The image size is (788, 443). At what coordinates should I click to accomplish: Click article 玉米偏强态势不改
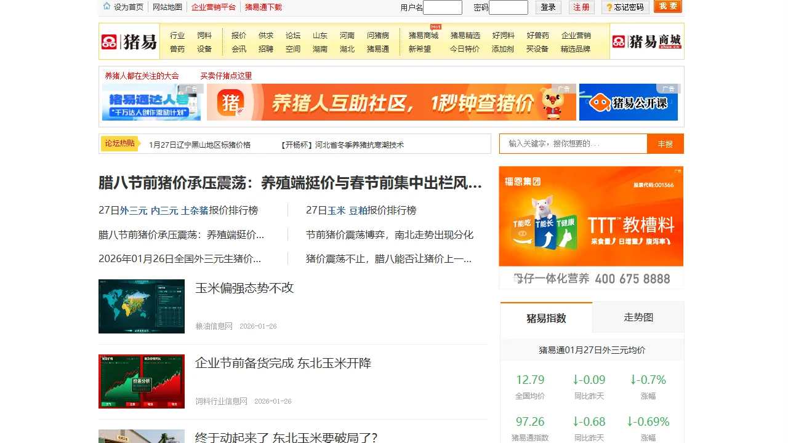pos(244,287)
